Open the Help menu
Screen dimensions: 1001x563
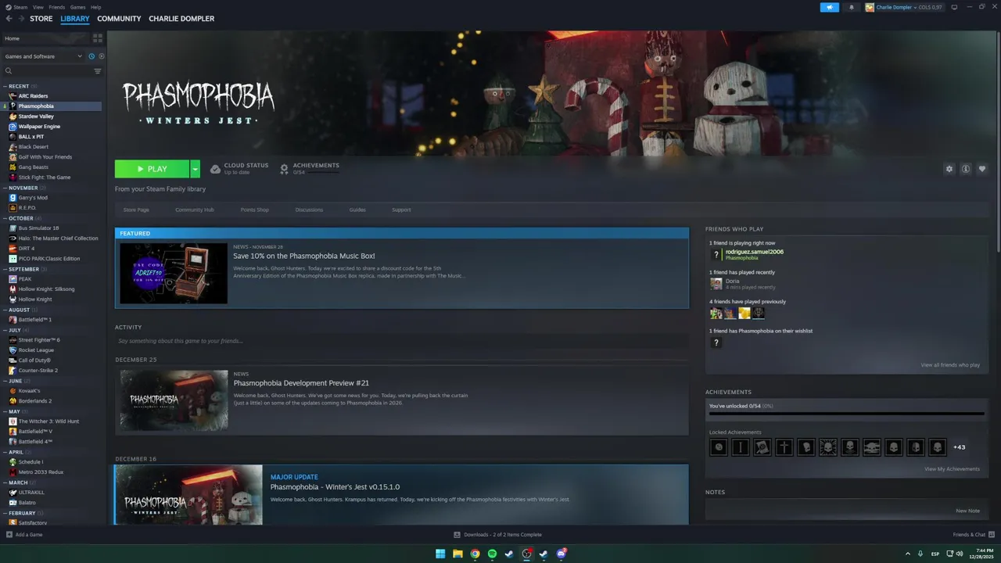(95, 7)
